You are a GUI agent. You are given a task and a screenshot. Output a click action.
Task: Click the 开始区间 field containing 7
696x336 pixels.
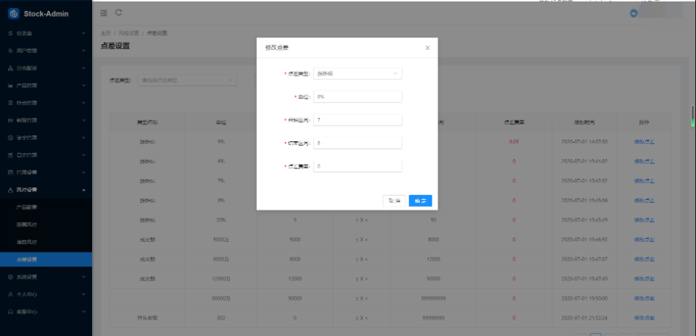point(357,120)
